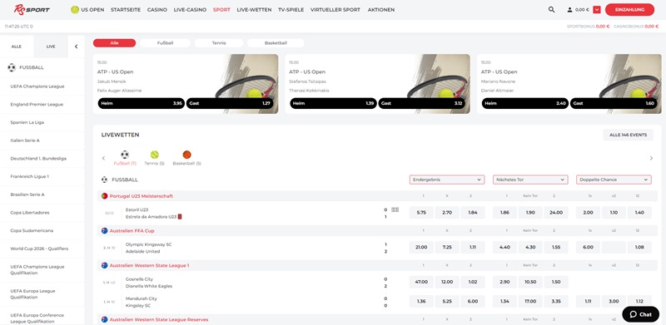Open Live-Casino in navigation

tap(190, 9)
